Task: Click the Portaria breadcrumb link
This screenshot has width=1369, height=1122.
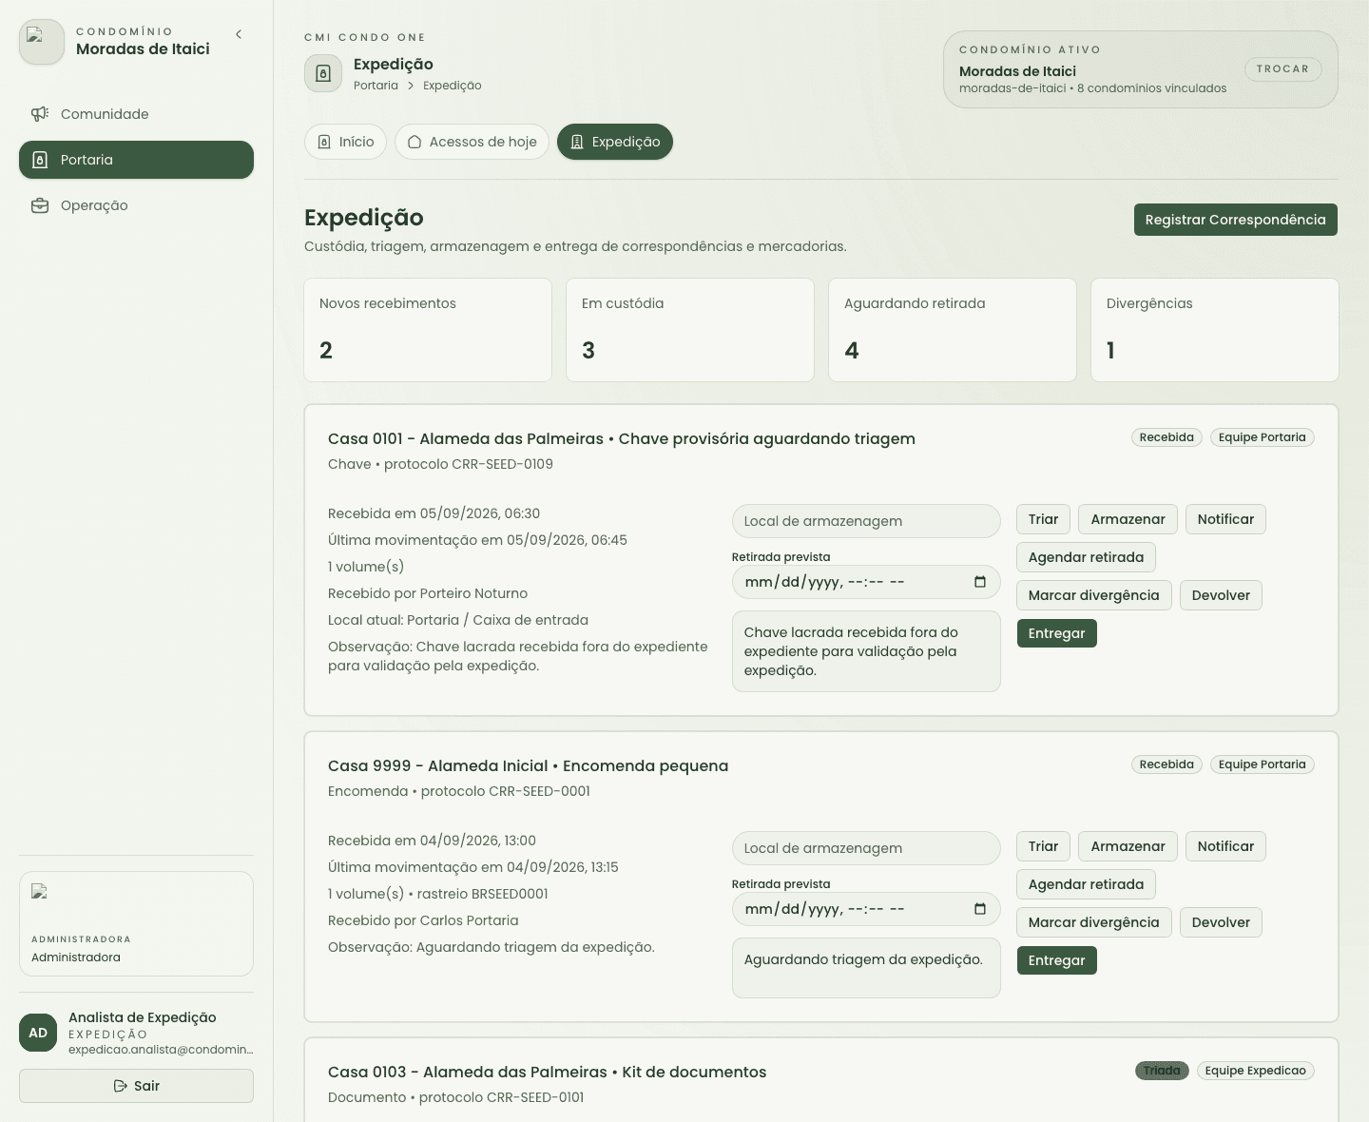Action: (376, 86)
